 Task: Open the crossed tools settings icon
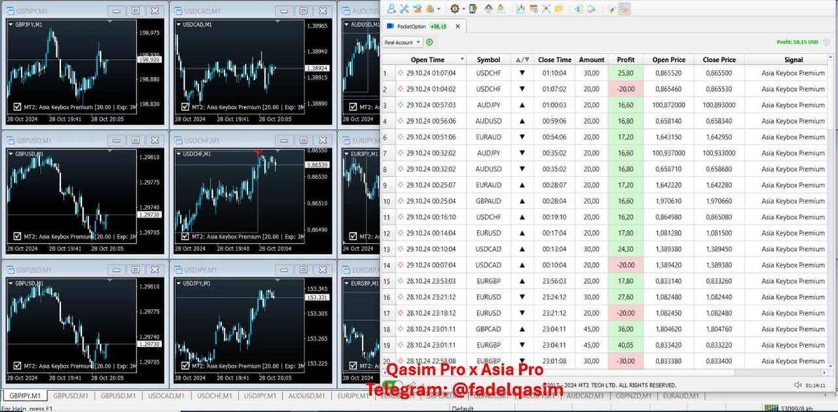404,9
